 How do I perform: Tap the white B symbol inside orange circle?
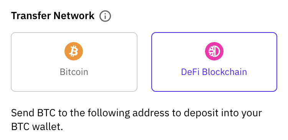click(74, 51)
